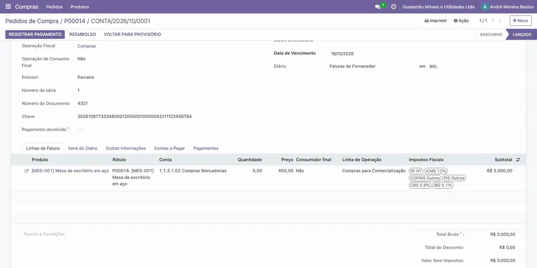The image size is (537, 268).
Task: Switch to the Linhas da Fatura tab
Action: 43,148
